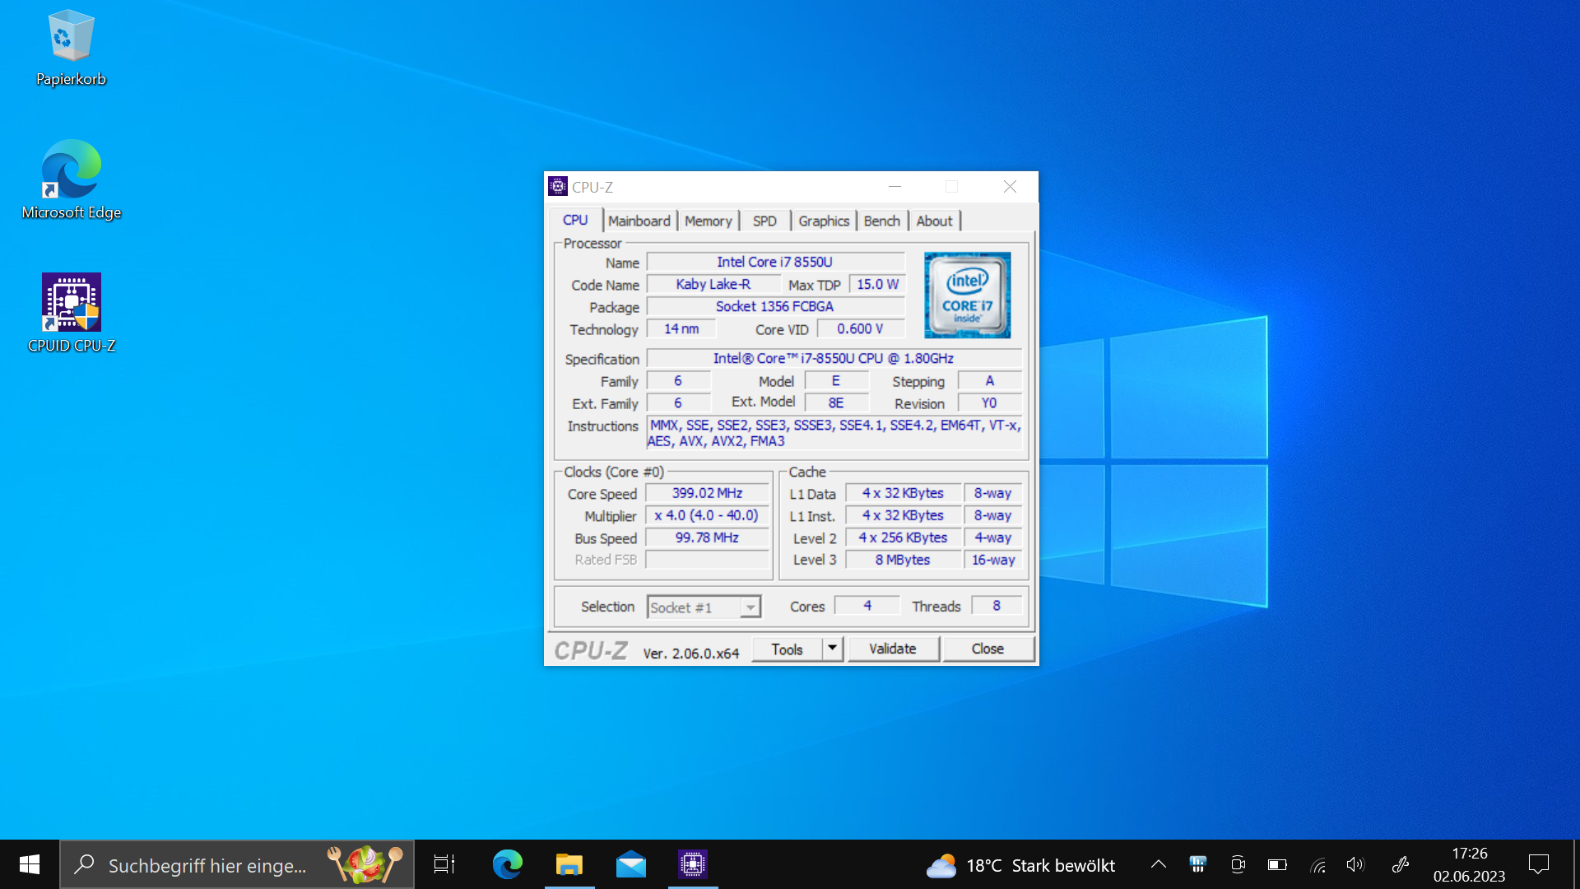Open the notification center icon
Screen dimensions: 1580x889
coord(1538,864)
